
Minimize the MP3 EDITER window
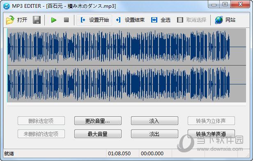pyautogui.click(x=214, y=5)
